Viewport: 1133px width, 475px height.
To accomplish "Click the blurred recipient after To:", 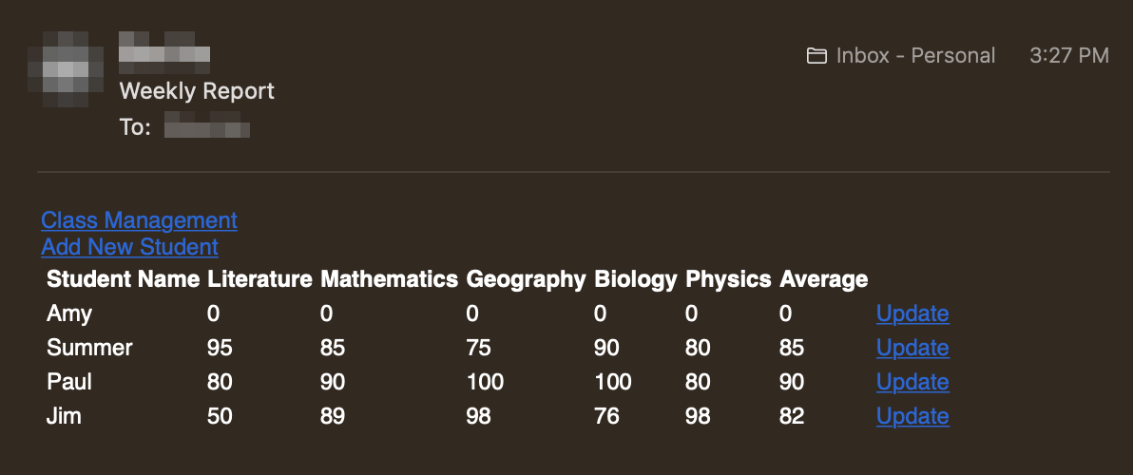I will pos(206,126).
